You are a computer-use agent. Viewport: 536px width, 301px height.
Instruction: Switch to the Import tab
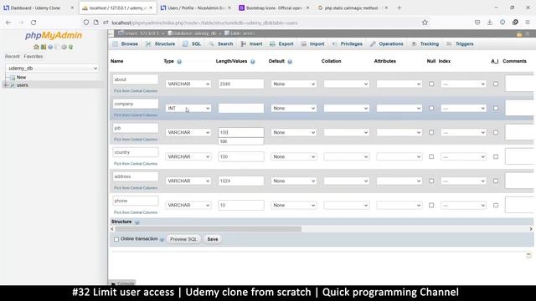312,44
